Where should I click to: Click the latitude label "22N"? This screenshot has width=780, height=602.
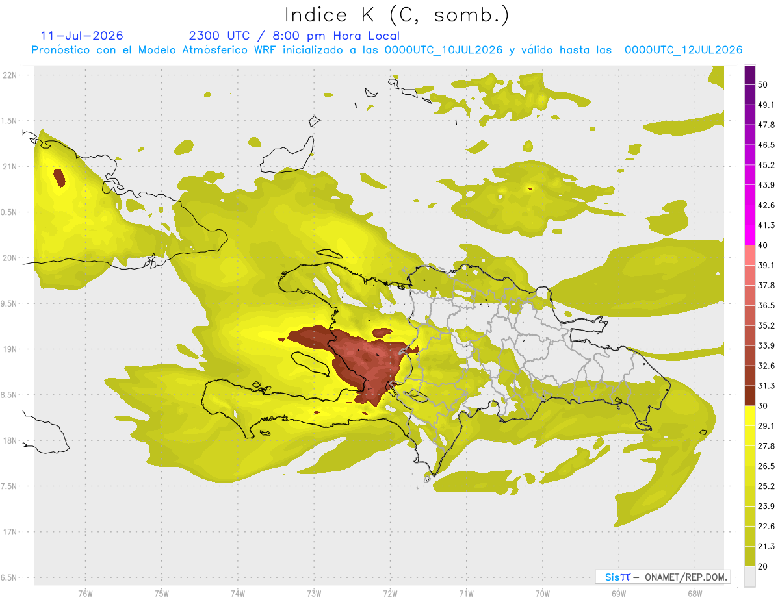[x=10, y=75]
